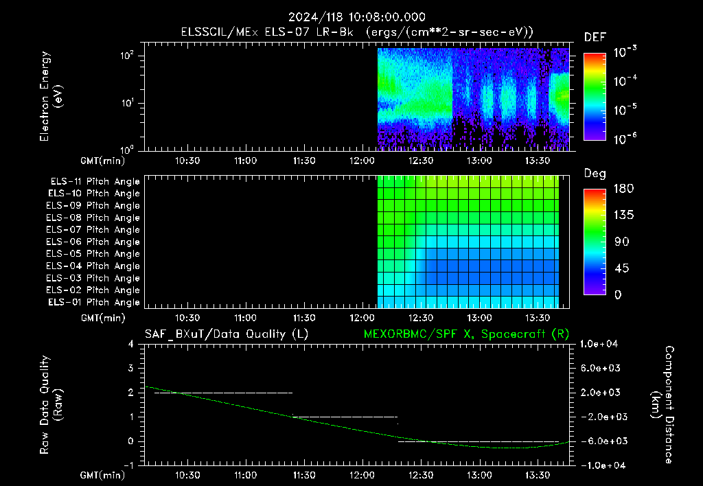
Task: Click GMT(min) label under the spectrogram panel
Action: pyautogui.click(x=103, y=161)
